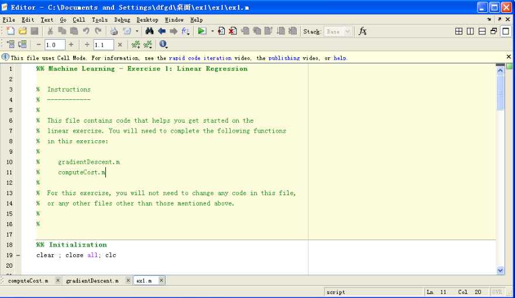
Task: Open the Window menu
Action: click(174, 20)
